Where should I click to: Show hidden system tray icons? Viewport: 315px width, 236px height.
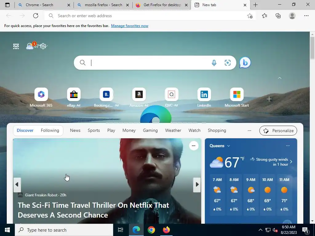pos(260,230)
